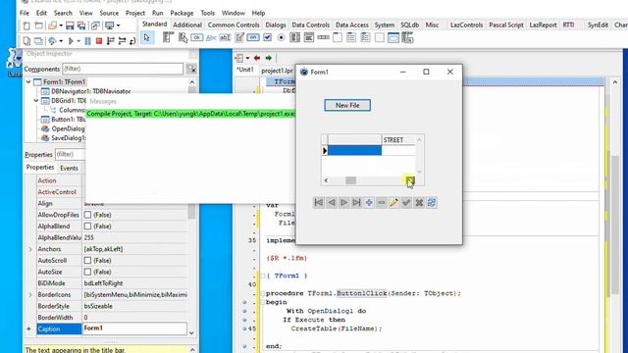Click the Step Out debug icon
This screenshot has width=628, height=353.
pyautogui.click(x=132, y=41)
